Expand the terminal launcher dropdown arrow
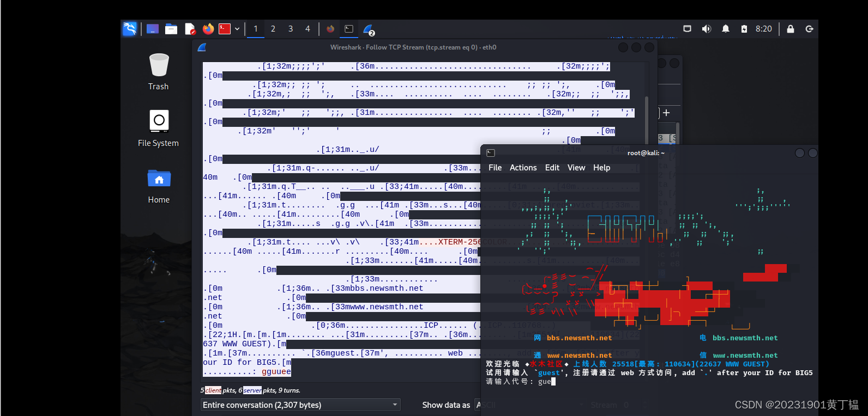The height and width of the screenshot is (416, 868). 237,29
